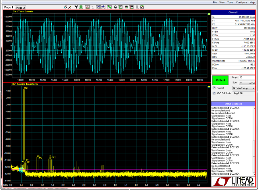
Task: Toggle the blue M AVG averaging icon
Action: tap(98, 7)
